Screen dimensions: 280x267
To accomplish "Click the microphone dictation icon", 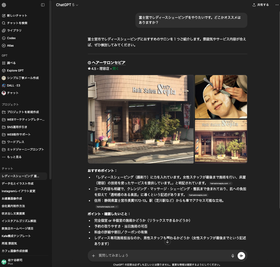I will [233, 256].
